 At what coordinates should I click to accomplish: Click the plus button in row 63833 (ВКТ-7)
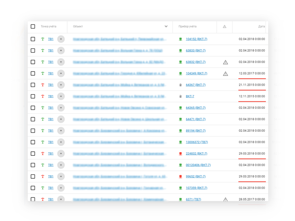(61, 51)
